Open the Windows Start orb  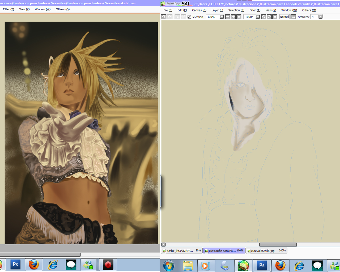(169, 266)
